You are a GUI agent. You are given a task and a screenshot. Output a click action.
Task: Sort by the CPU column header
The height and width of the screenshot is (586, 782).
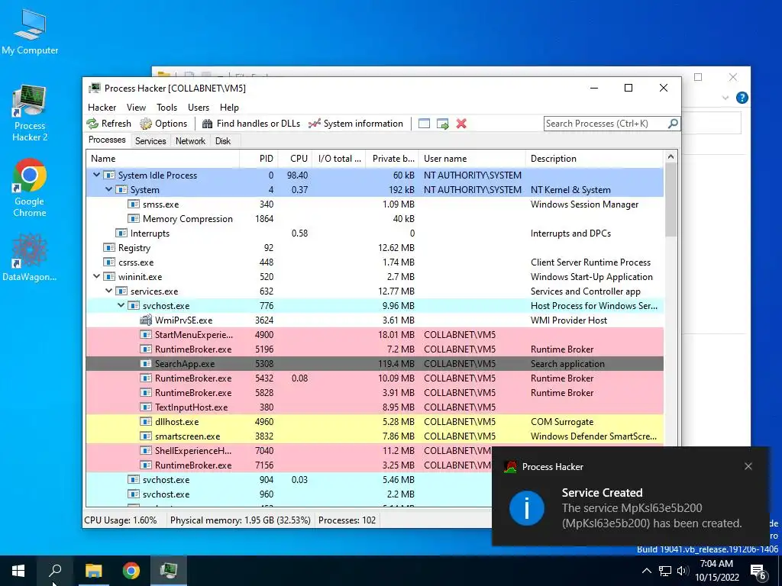click(294, 159)
